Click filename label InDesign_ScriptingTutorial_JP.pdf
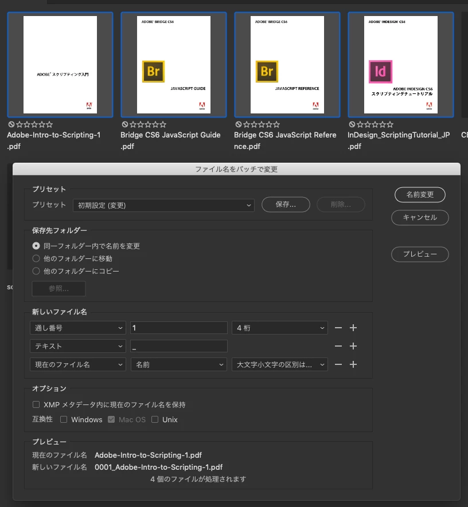468x507 pixels. (x=399, y=141)
